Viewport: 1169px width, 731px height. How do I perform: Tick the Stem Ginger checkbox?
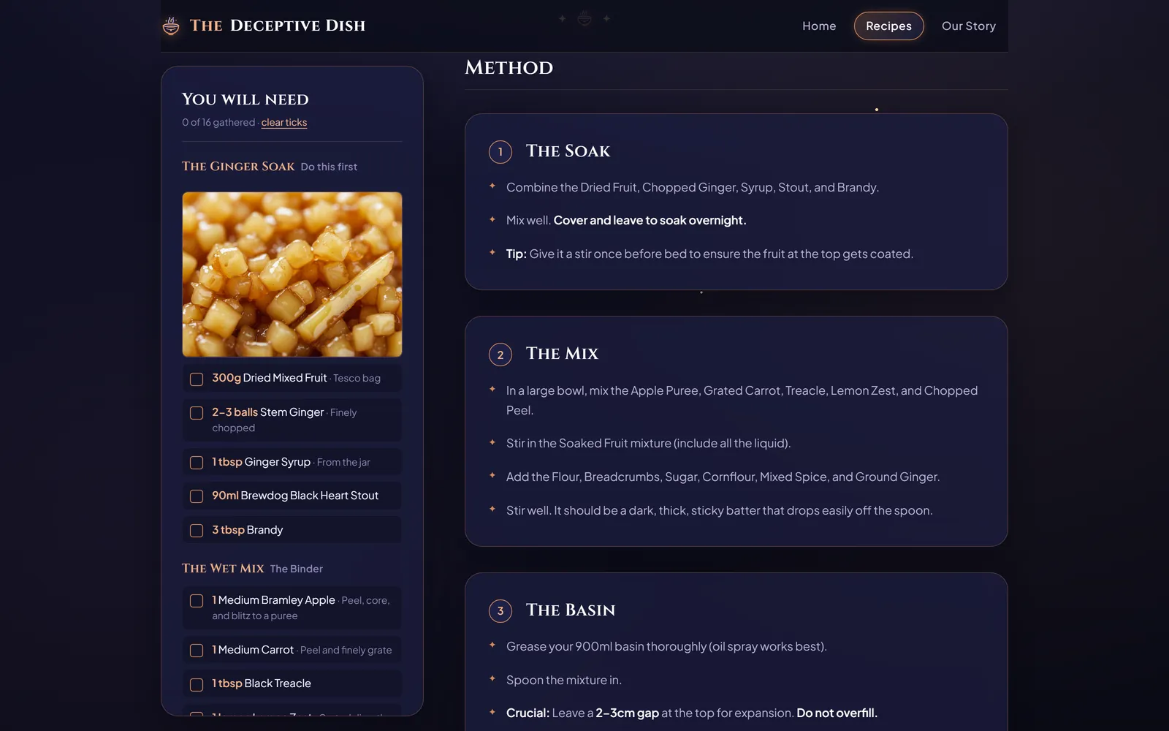197,413
